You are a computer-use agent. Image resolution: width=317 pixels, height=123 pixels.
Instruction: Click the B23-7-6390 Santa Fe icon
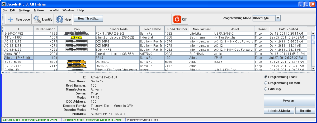76,61
